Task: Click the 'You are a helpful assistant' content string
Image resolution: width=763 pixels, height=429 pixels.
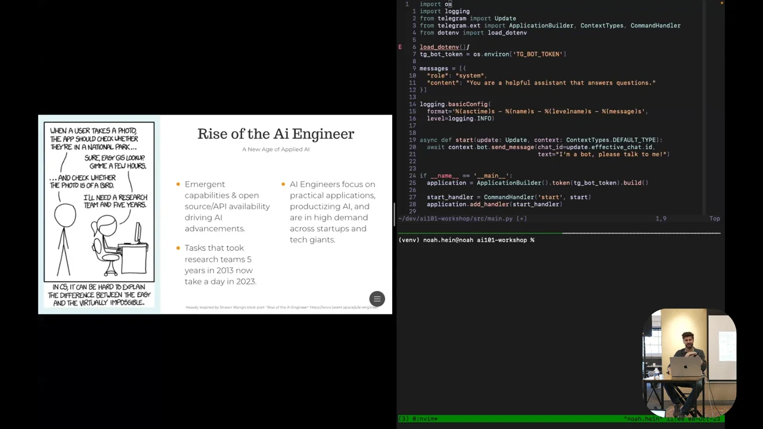Action: coord(561,83)
